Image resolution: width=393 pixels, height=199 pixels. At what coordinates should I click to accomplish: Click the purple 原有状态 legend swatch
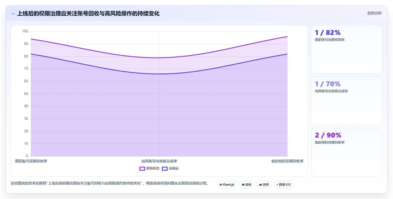click(142, 168)
